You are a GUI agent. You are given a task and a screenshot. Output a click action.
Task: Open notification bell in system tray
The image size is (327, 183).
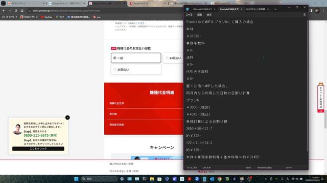[x=322, y=179]
